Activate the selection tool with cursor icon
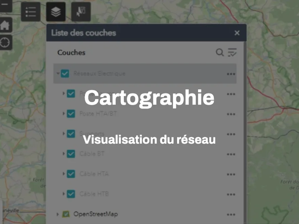Viewport: 299px width, 224px height. (x=81, y=12)
